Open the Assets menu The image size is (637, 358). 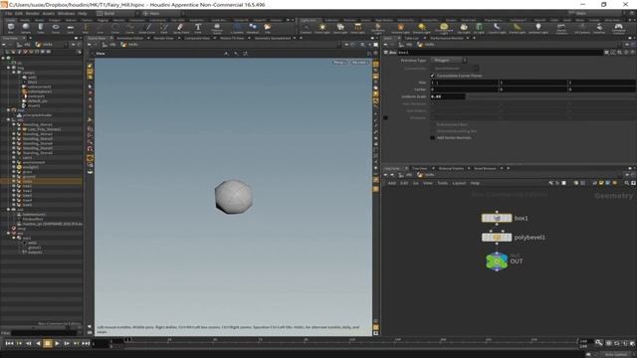click(x=49, y=13)
